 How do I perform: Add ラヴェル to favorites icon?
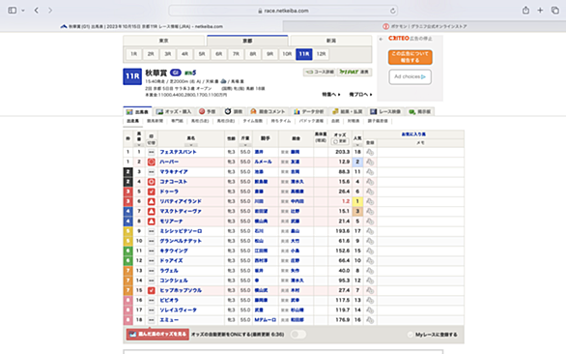coord(370,271)
